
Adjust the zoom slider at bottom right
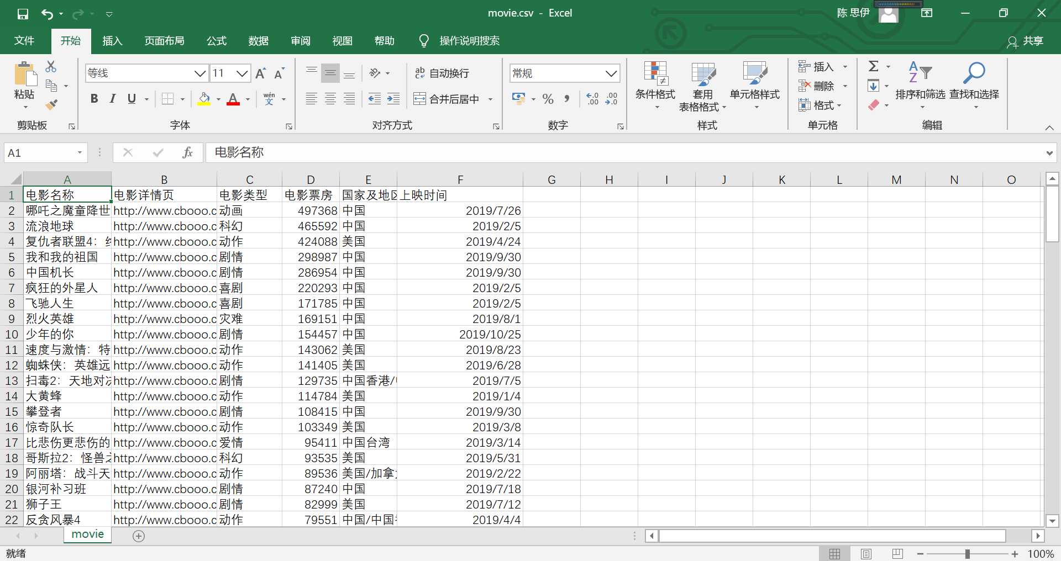pyautogui.click(x=967, y=554)
